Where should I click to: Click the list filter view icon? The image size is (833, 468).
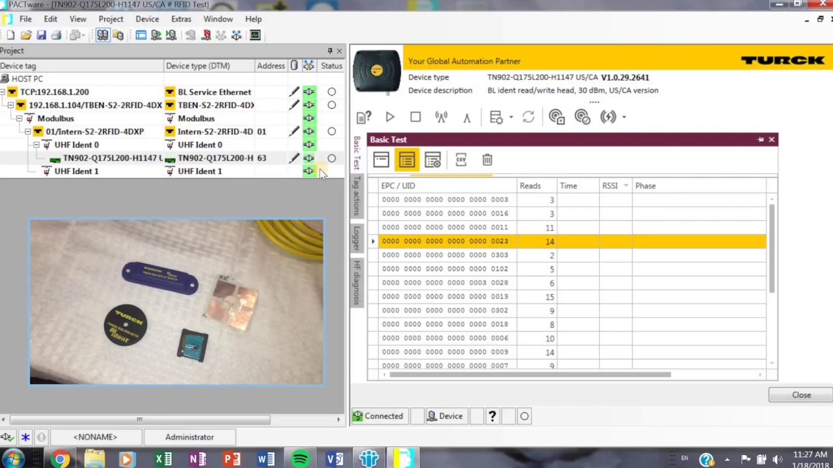click(433, 160)
